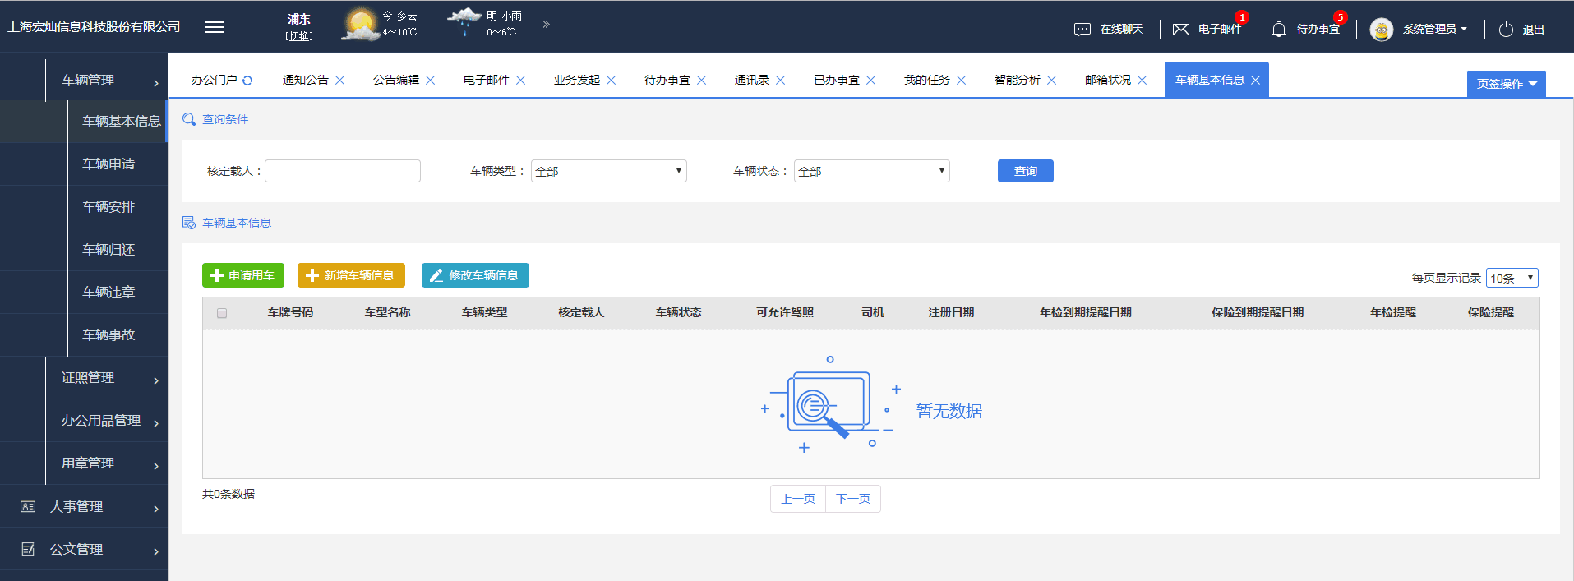1574x581 pixels.
Task: Click the 公文管理 sidebar icon
Action: pos(28,550)
